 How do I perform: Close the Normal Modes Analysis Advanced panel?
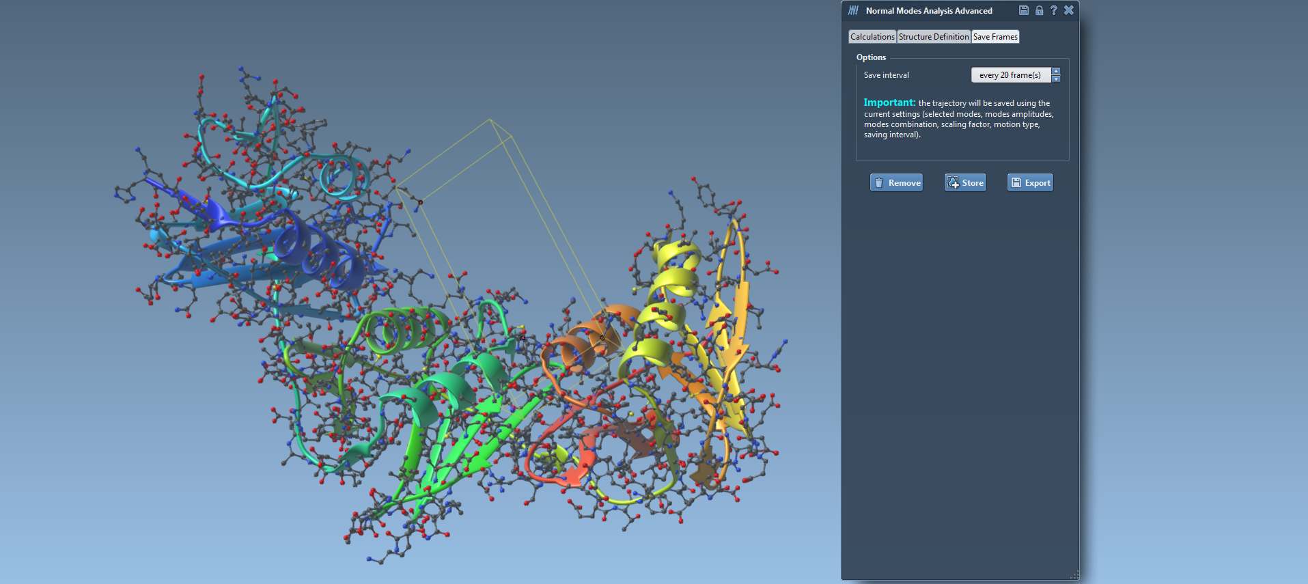point(1069,10)
